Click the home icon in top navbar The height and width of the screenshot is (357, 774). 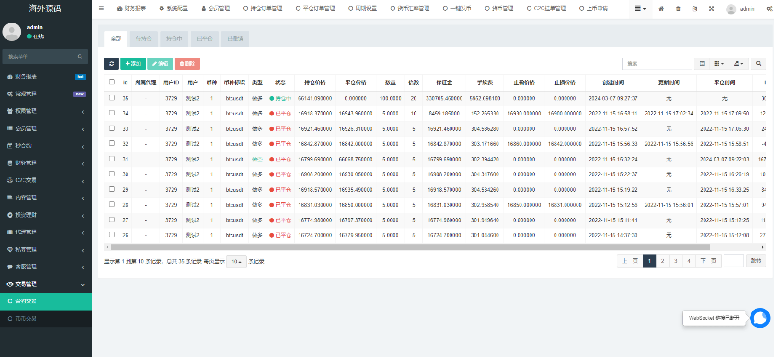pos(661,9)
